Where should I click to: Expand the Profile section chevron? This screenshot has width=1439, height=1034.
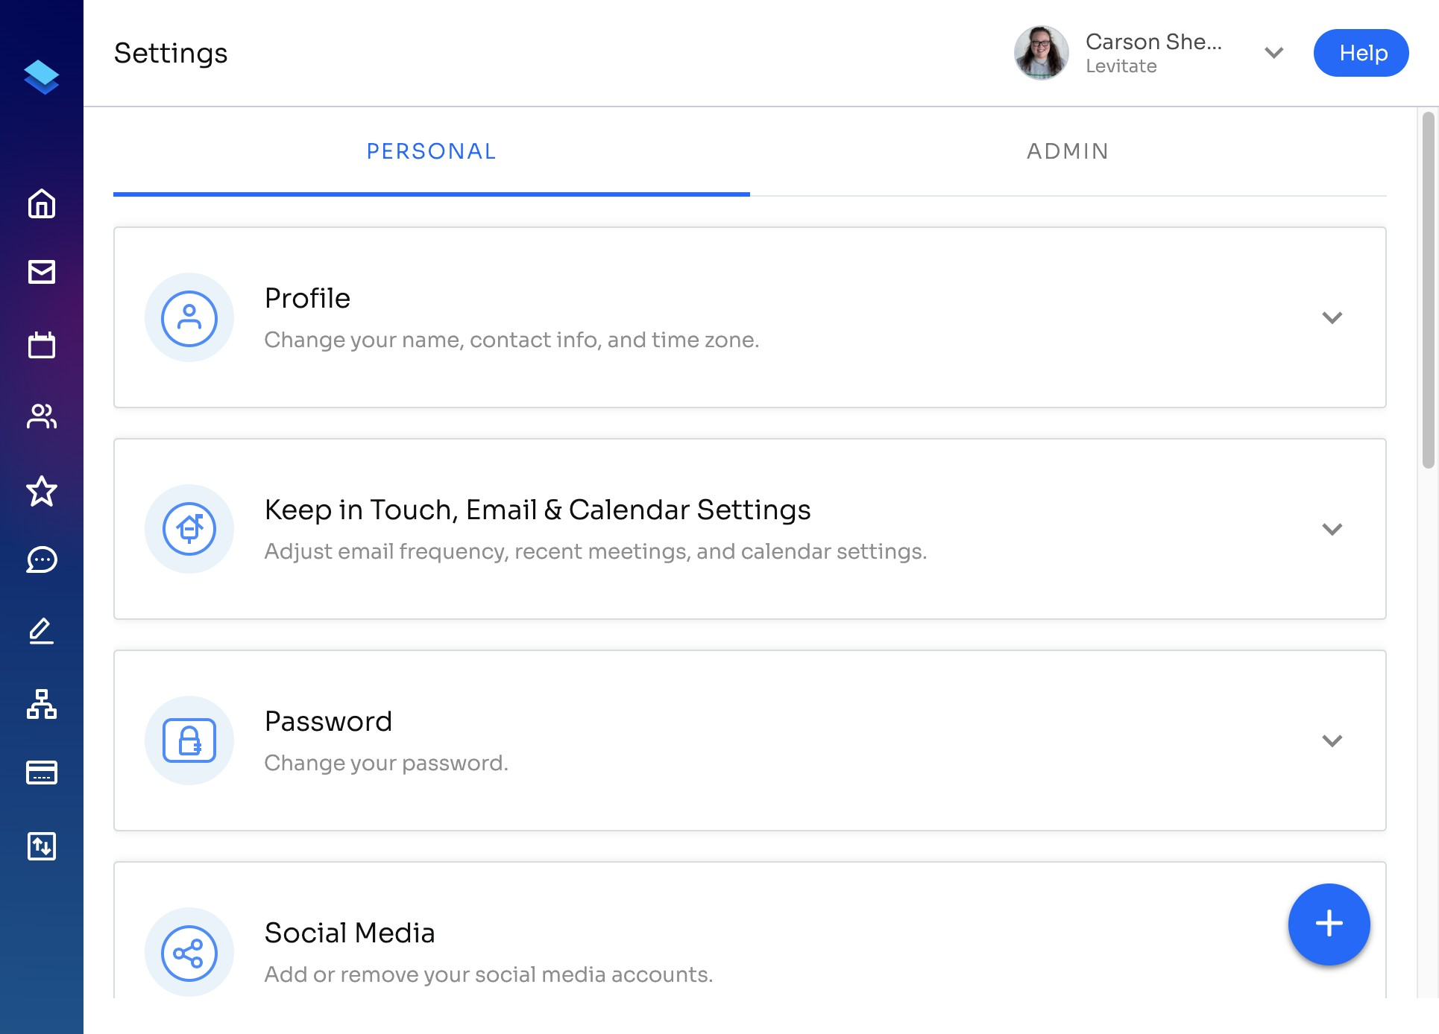(1332, 317)
